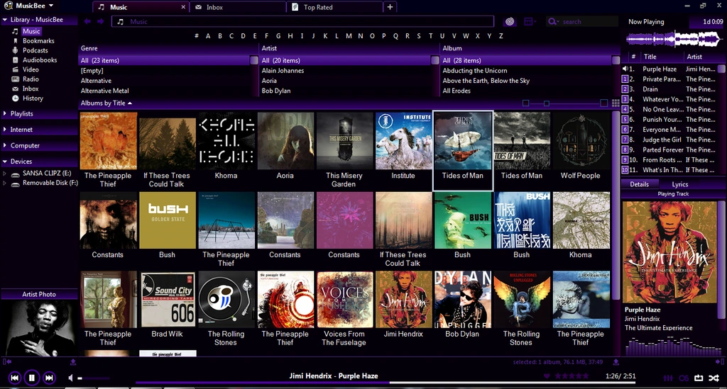Collapse the right panel with arrow icon
This screenshot has width=727, height=389.
[719, 361]
